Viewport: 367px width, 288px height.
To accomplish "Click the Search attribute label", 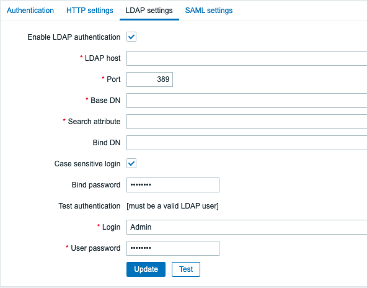I will coord(94,122).
